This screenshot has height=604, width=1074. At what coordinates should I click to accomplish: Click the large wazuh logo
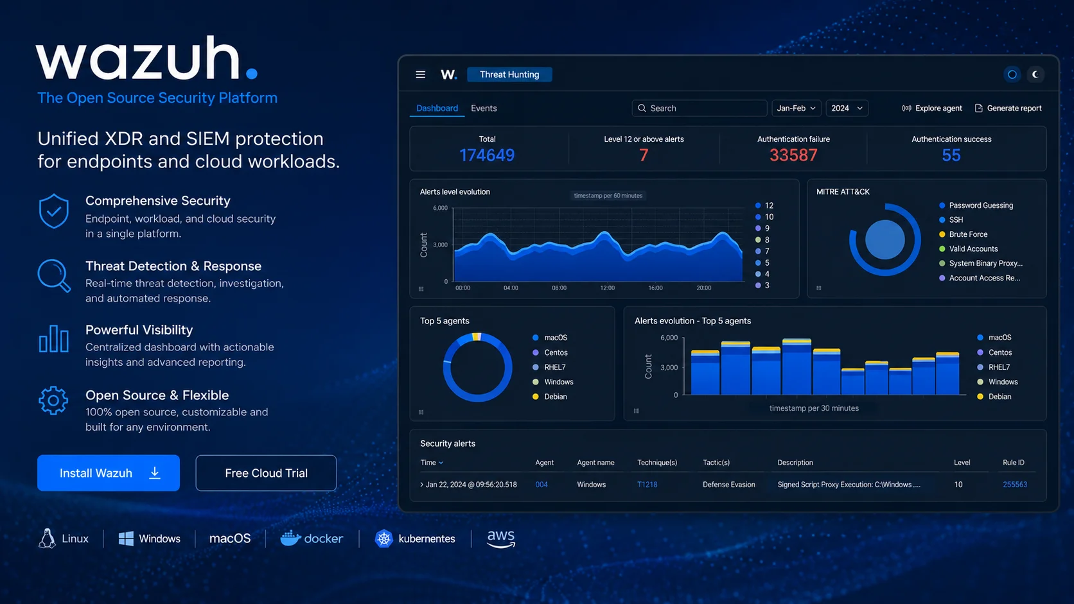[x=147, y=58]
